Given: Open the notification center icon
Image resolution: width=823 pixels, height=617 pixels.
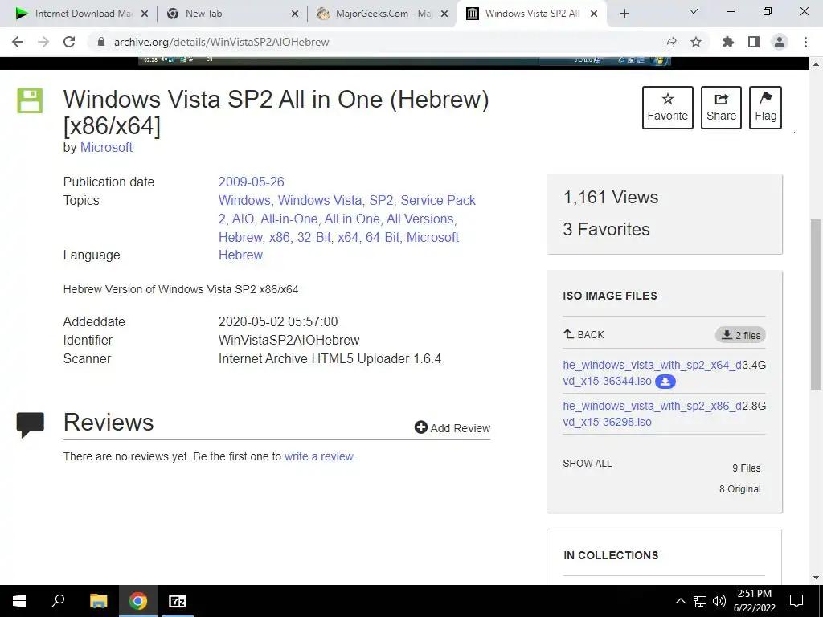Looking at the screenshot, I should point(796,601).
